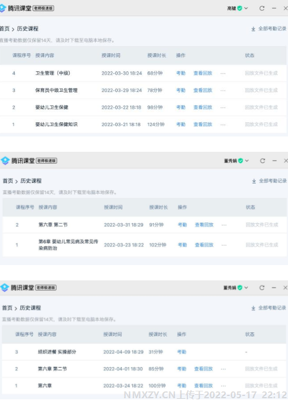Click the refresh icon in the bottom window

(x=261, y=288)
